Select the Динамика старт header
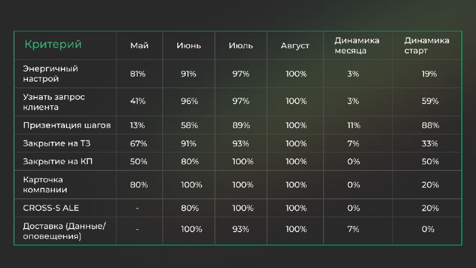Image resolution: width=476 pixels, height=268 pixels. (x=427, y=46)
